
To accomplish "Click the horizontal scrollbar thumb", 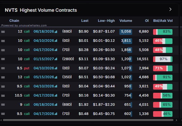I will tap(88, 120).
